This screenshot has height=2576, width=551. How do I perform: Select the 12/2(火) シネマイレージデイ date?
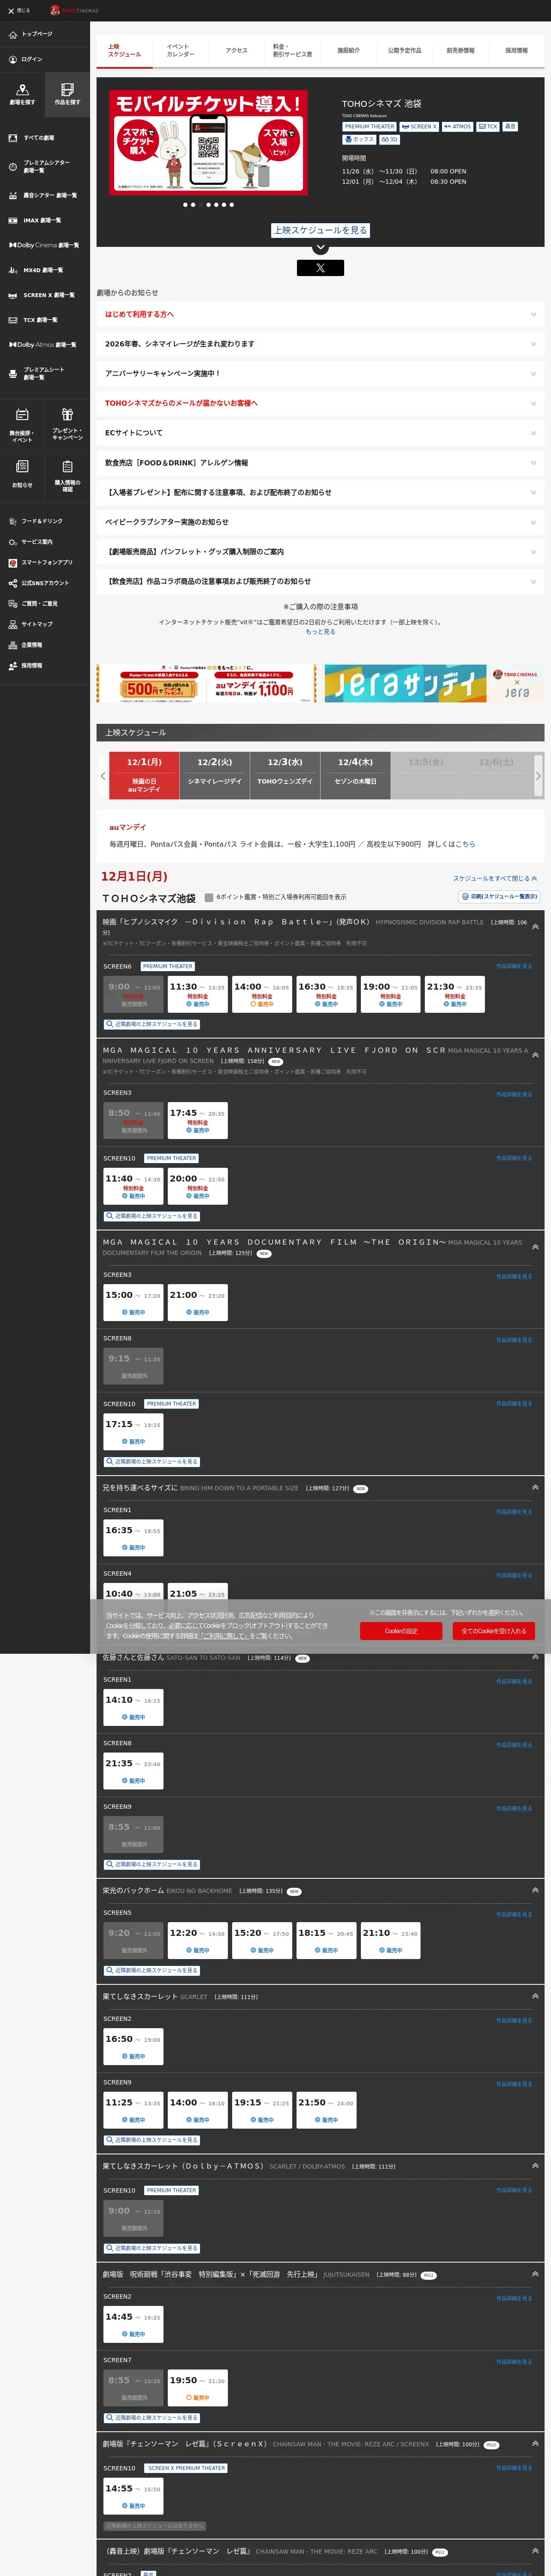[214, 775]
